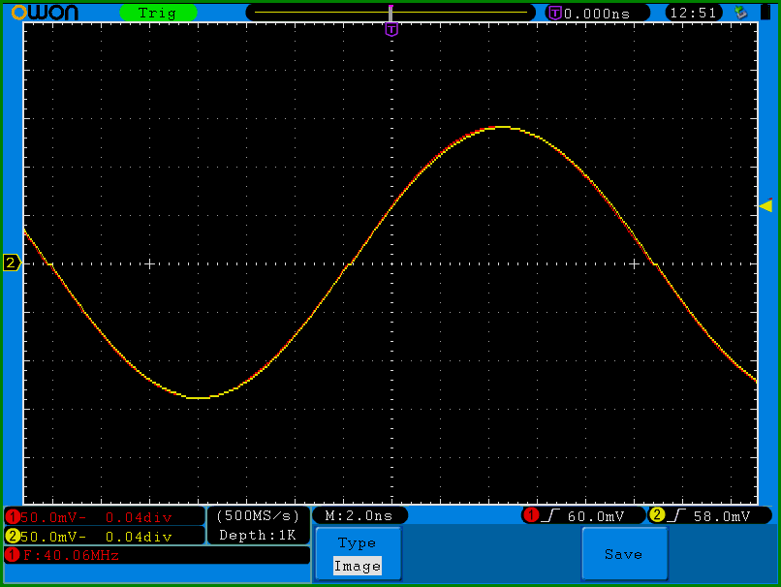Click the OWON logo
The height and width of the screenshot is (587, 781).
coord(45,13)
